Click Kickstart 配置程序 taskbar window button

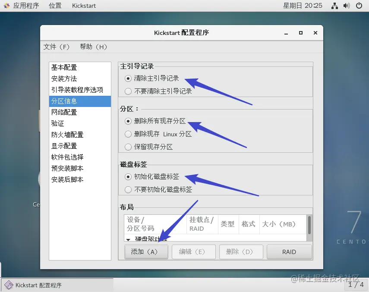57,285
